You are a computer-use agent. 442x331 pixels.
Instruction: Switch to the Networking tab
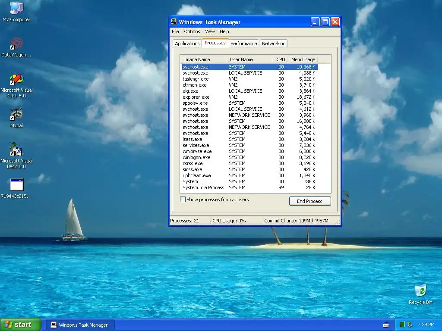(x=273, y=44)
